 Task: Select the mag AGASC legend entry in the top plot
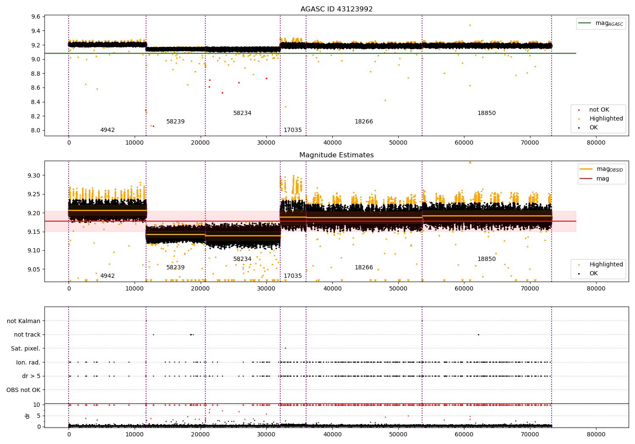point(601,23)
